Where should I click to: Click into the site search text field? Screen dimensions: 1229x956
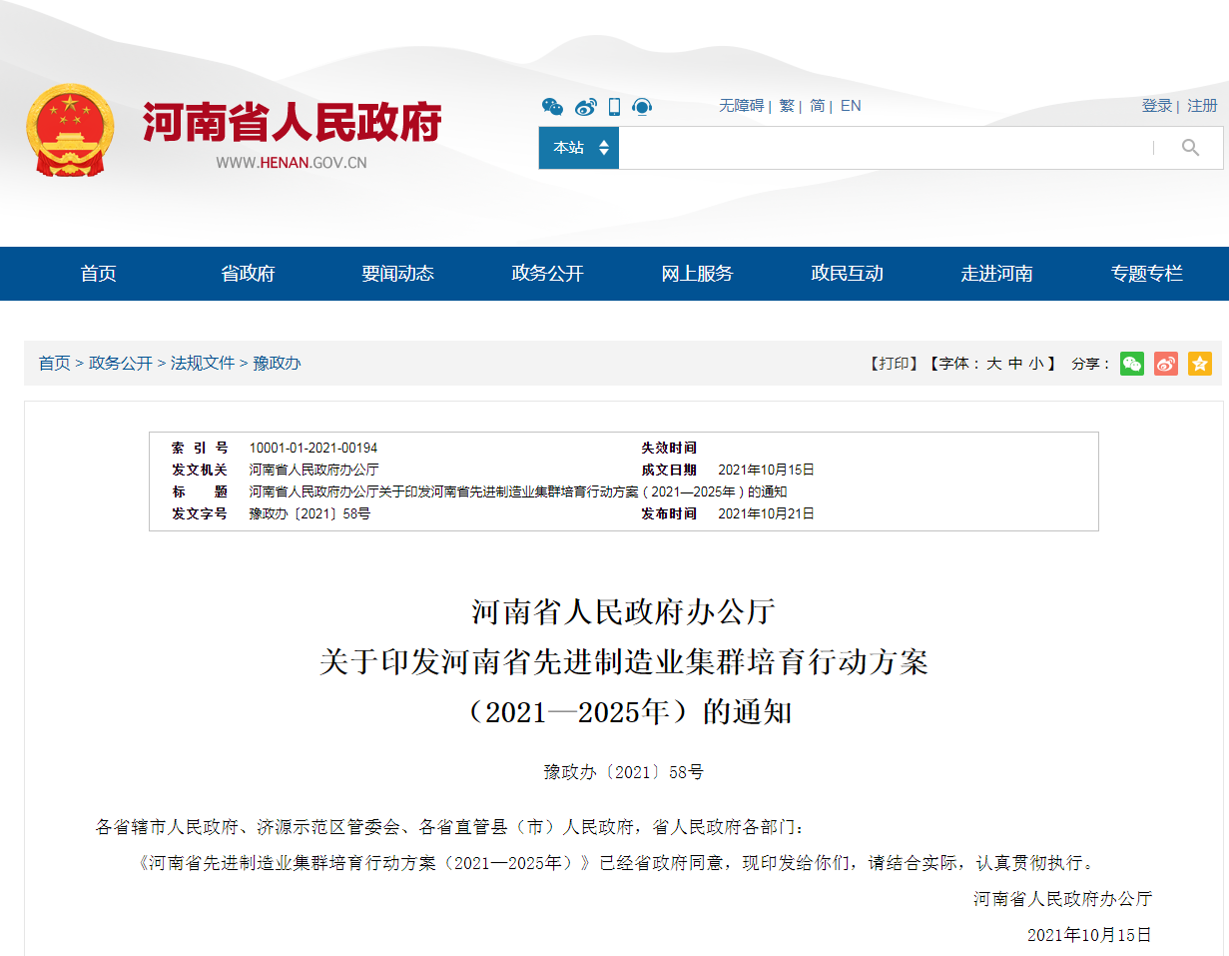click(x=886, y=148)
